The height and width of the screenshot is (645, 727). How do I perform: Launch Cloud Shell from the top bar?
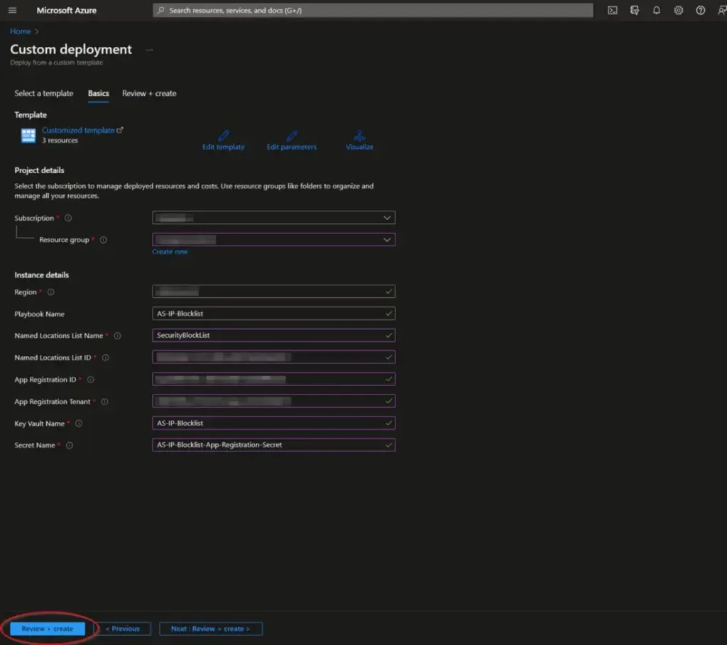(x=612, y=11)
